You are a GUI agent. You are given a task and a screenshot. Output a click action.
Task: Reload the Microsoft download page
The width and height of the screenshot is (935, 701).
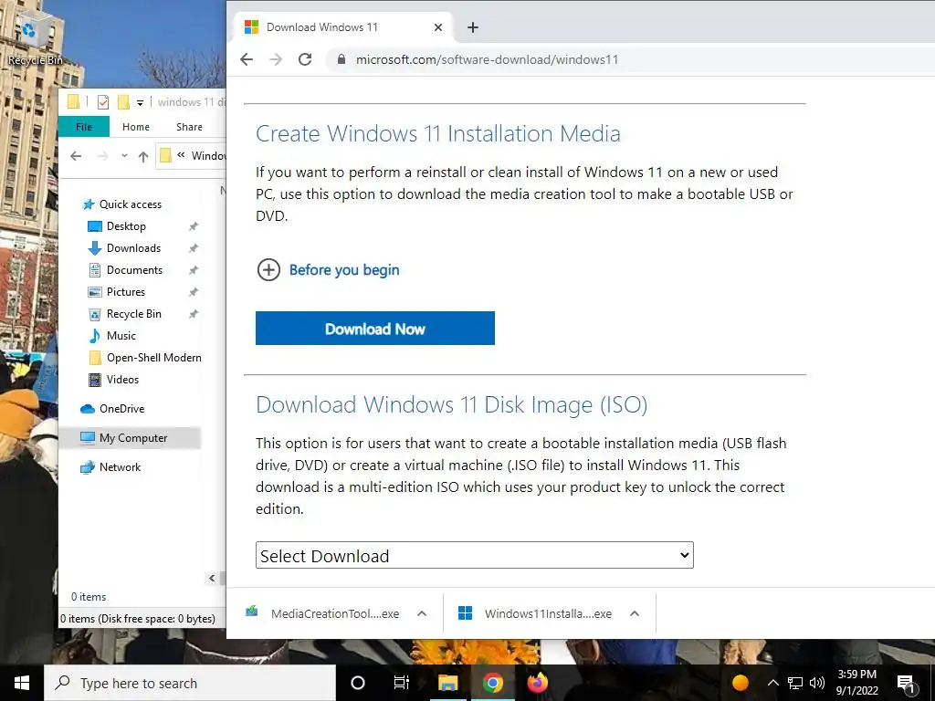tap(305, 59)
